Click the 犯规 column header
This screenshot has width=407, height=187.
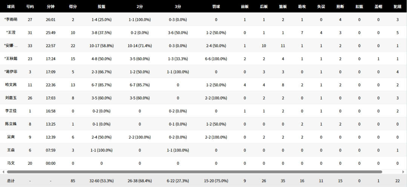[397, 6]
